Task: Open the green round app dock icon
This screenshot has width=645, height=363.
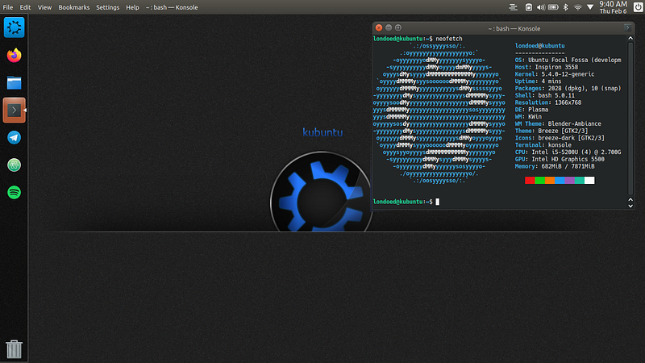Action: click(14, 165)
